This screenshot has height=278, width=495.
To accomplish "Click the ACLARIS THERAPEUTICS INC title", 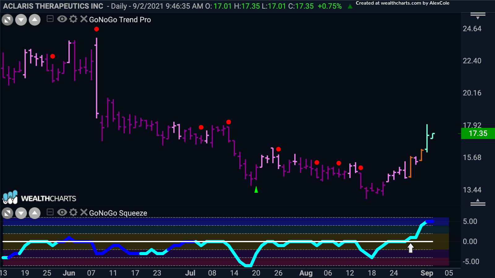I will pyautogui.click(x=53, y=6).
